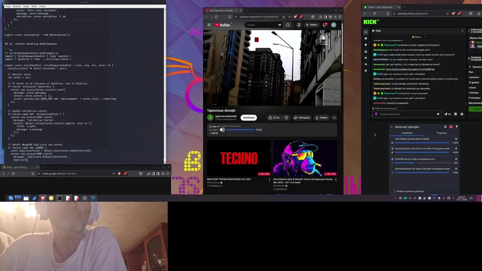The height and width of the screenshot is (271, 482).
Task: Dislike the Tajemnicze dźwięki video
Action: 287,117
